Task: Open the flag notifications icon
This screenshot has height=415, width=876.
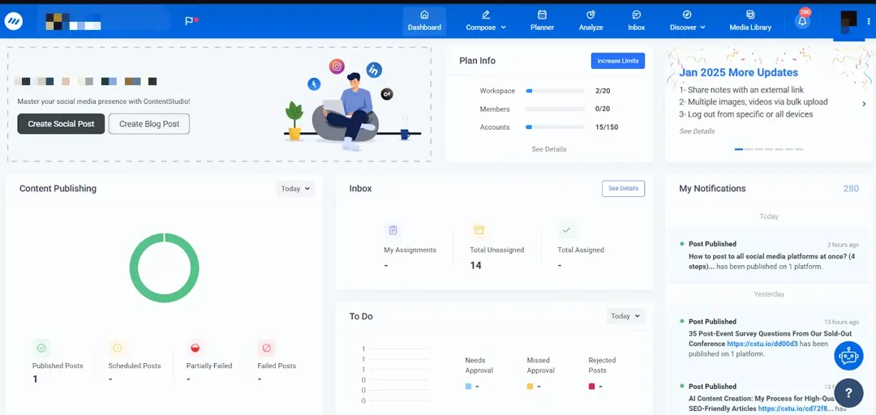Action: pos(191,21)
